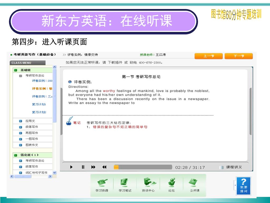Click the phone number 400-676-2300
This screenshot has height=203, width=270.
tap(150, 62)
